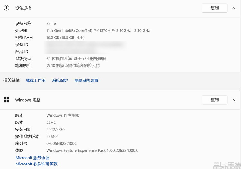
Task: Click the serial number 0F005N8220100C
Action: click(61, 143)
